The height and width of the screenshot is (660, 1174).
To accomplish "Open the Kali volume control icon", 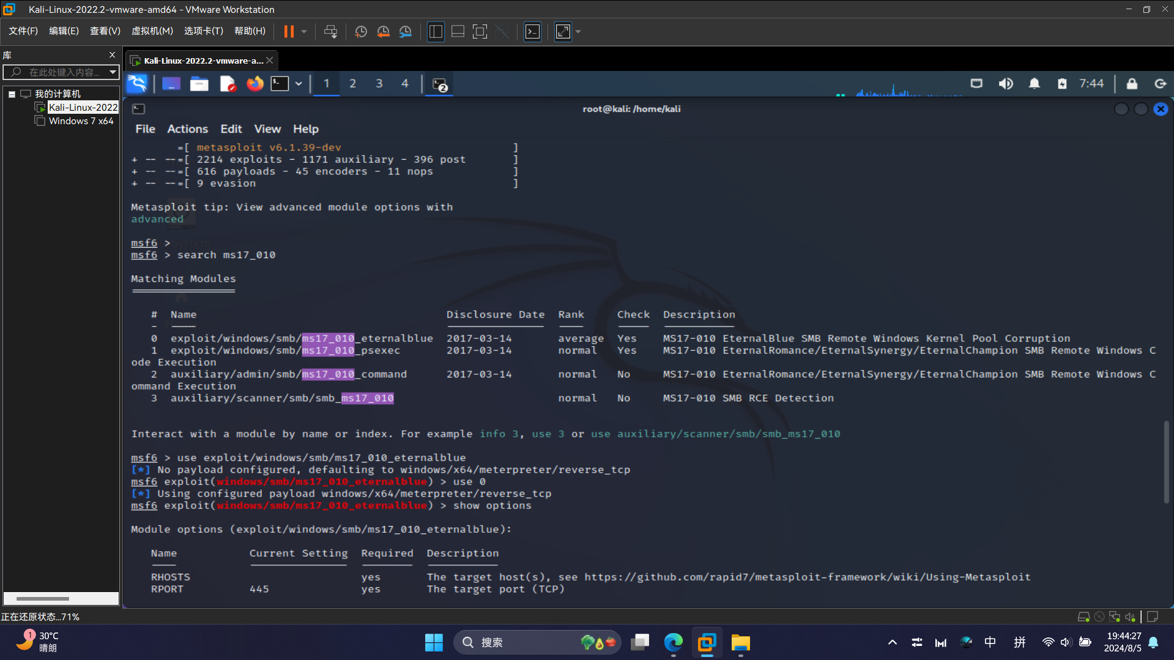I will (x=1006, y=84).
